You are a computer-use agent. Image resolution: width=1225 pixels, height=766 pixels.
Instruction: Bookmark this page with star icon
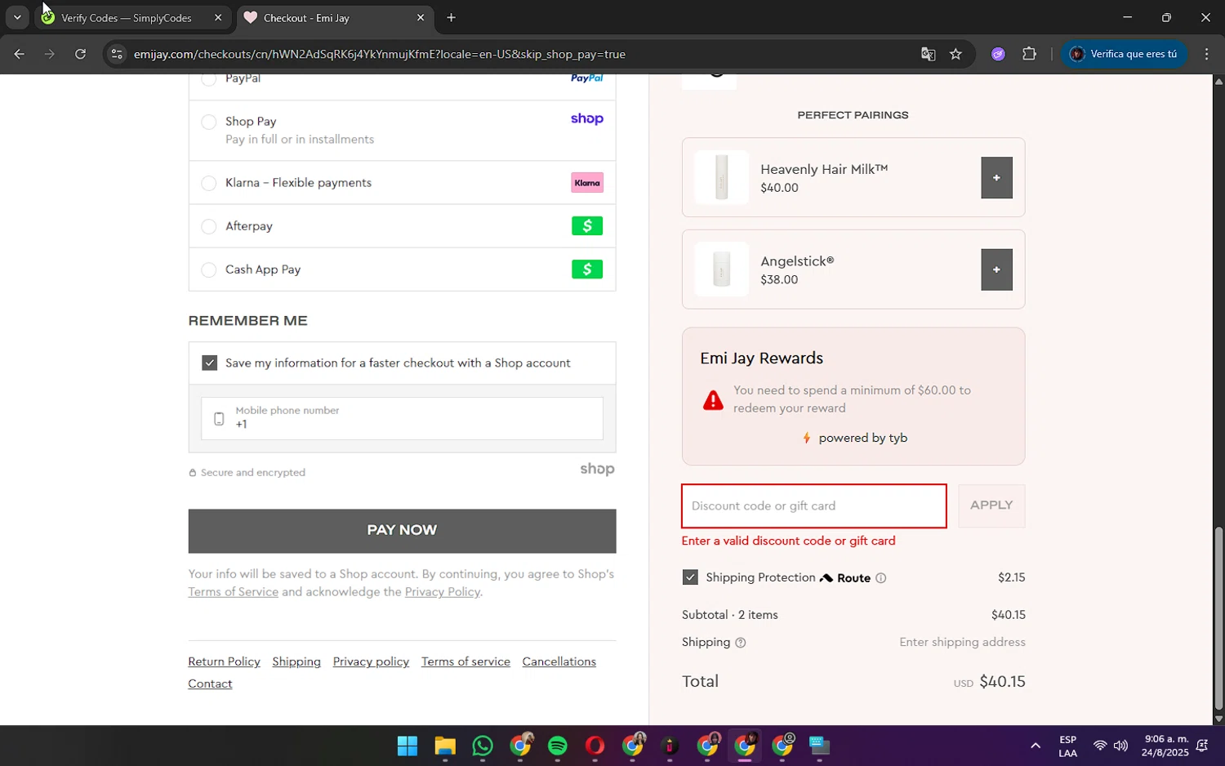pyautogui.click(x=955, y=54)
